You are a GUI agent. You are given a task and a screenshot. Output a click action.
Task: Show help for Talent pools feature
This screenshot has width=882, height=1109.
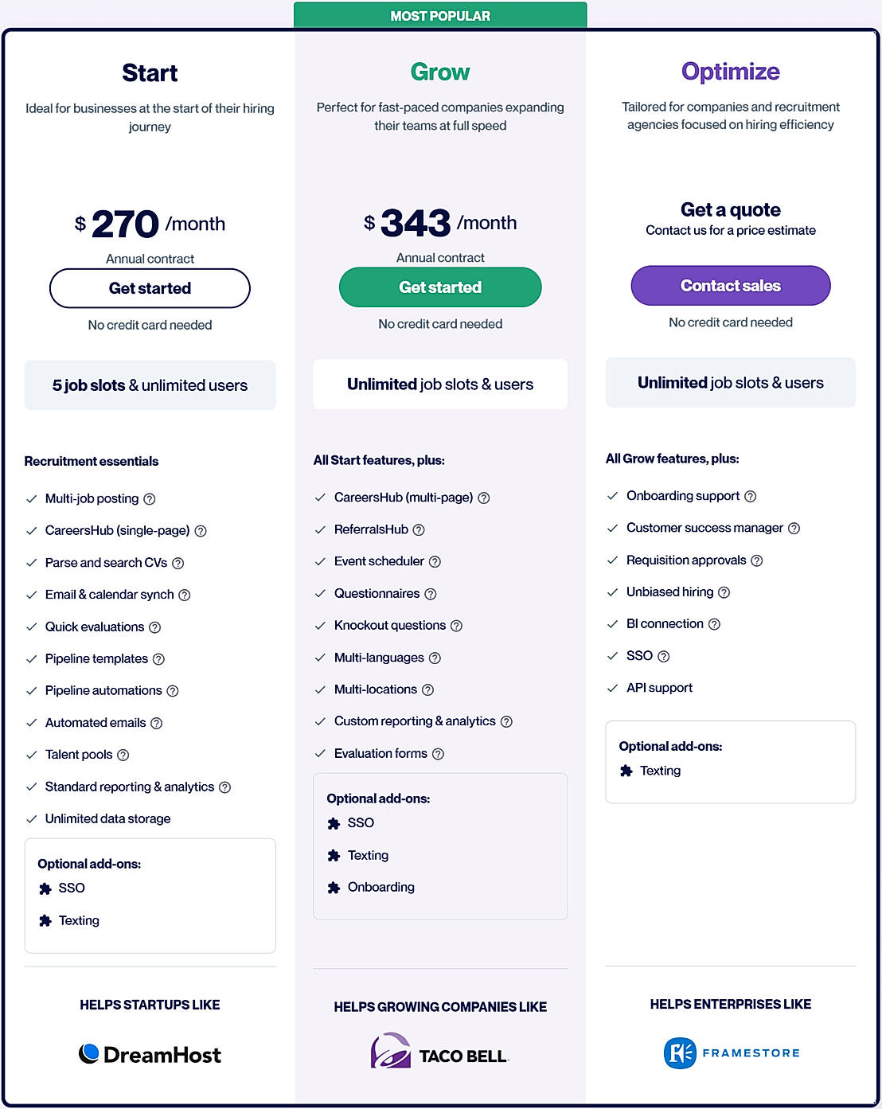pos(123,755)
